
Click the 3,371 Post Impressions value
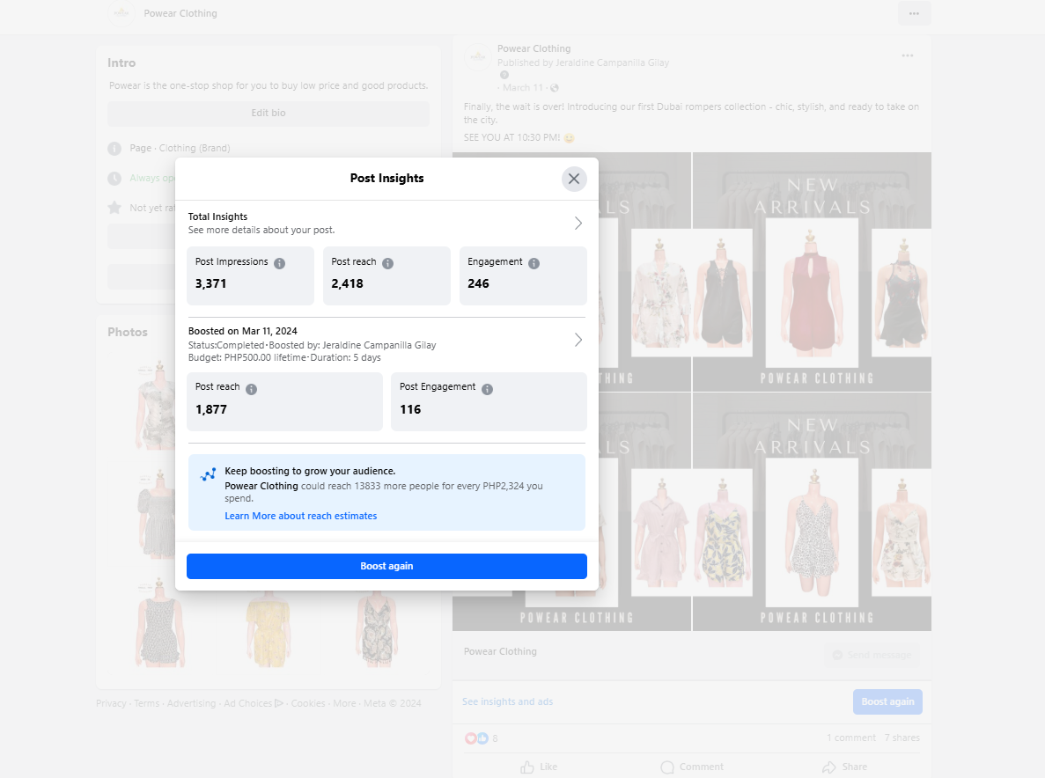point(210,283)
